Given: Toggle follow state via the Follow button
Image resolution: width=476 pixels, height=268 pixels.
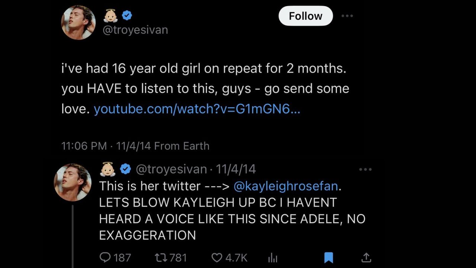Looking at the screenshot, I should 305,16.
